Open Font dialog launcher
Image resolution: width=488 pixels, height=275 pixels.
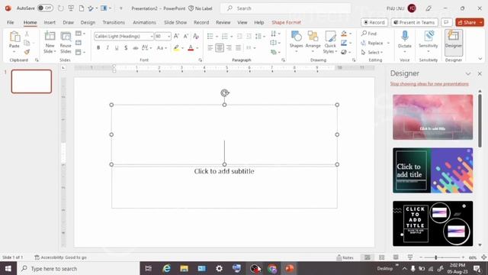click(x=200, y=60)
